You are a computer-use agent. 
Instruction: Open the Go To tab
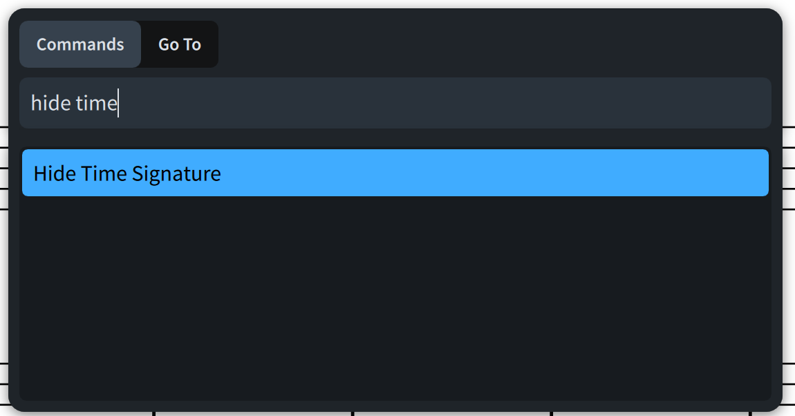point(180,44)
